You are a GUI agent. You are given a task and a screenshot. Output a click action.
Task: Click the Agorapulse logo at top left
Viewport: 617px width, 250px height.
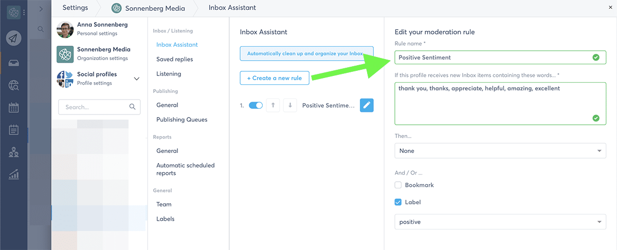pos(13,12)
